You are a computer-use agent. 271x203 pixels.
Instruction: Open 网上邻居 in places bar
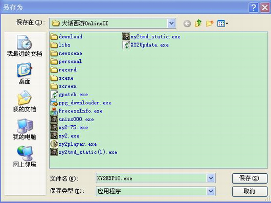pos(25,156)
